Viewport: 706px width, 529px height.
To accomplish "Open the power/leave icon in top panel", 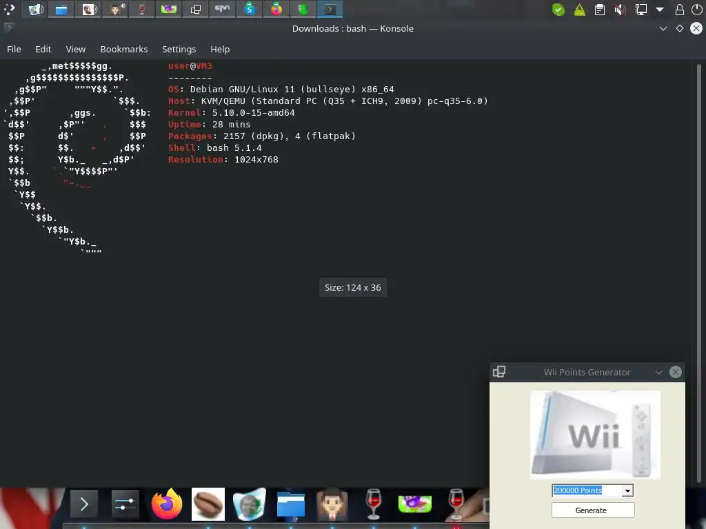I will (696, 10).
